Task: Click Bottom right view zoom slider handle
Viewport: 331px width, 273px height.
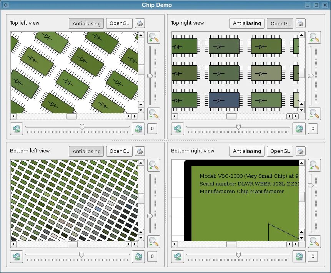Action: tap(311, 185)
